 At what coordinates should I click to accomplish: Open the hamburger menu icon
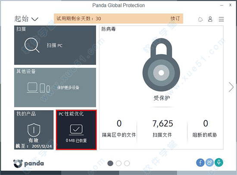(x=221, y=19)
